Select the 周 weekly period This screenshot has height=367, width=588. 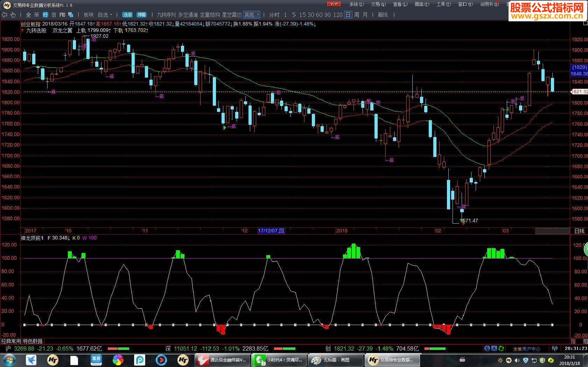(x=356, y=15)
